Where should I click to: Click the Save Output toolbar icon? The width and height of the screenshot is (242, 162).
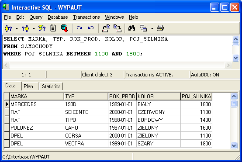[106, 28]
